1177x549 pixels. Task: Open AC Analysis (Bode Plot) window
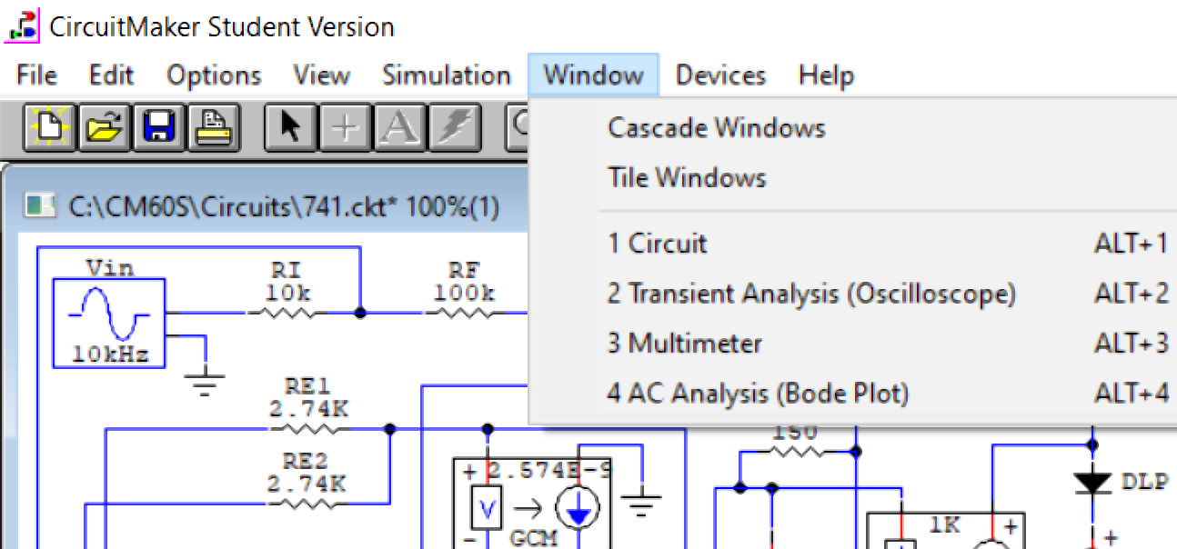(758, 394)
